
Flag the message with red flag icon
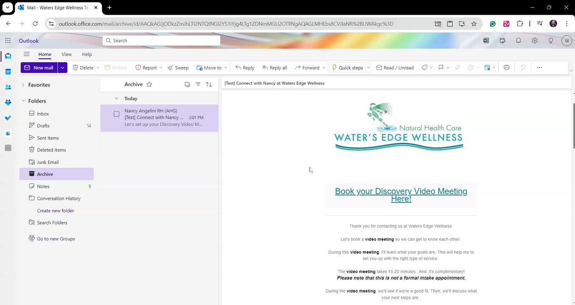[x=441, y=67]
